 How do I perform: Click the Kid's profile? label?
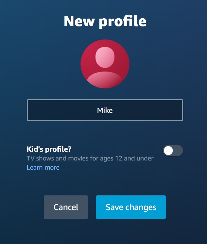49,149
